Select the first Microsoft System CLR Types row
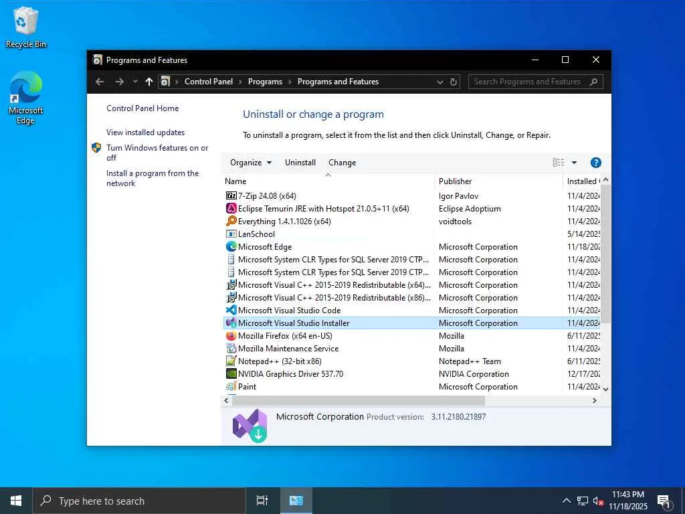 click(x=412, y=260)
